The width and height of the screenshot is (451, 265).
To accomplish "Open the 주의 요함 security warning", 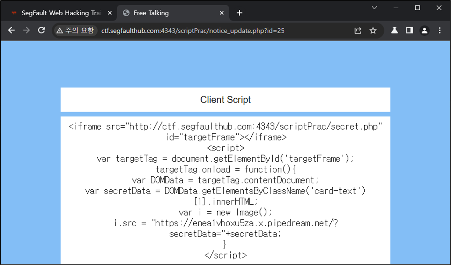I will 75,31.
